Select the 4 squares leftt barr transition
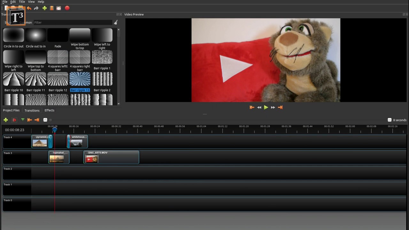 [x=58, y=61]
